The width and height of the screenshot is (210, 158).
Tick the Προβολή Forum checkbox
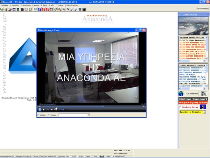click(180, 107)
